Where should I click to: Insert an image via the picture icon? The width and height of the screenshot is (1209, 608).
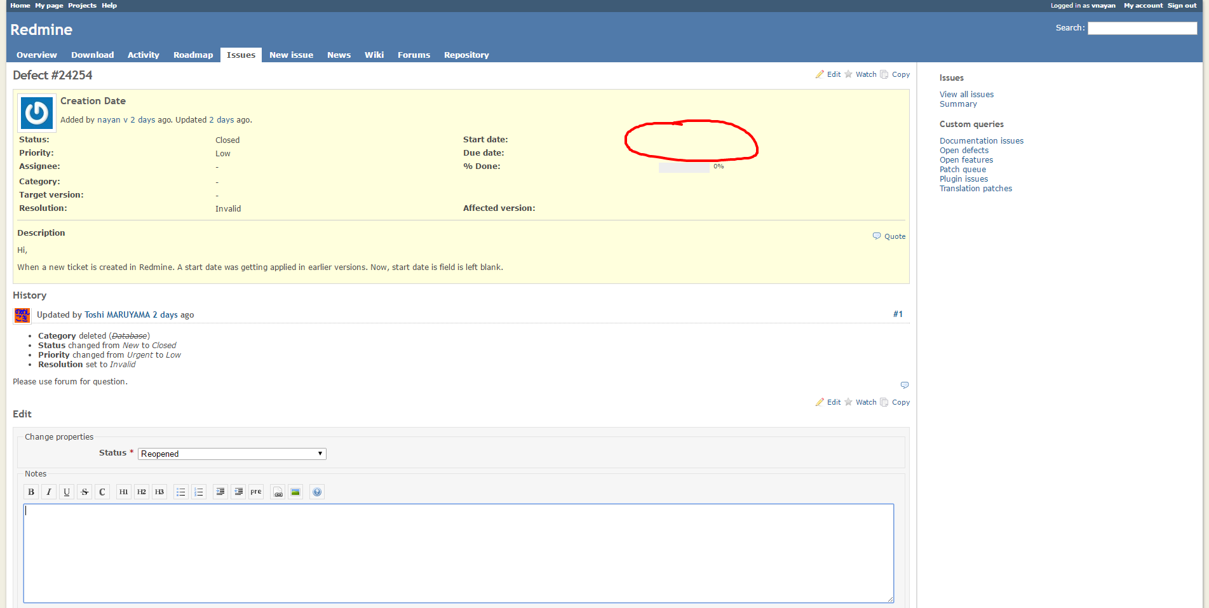coord(295,492)
